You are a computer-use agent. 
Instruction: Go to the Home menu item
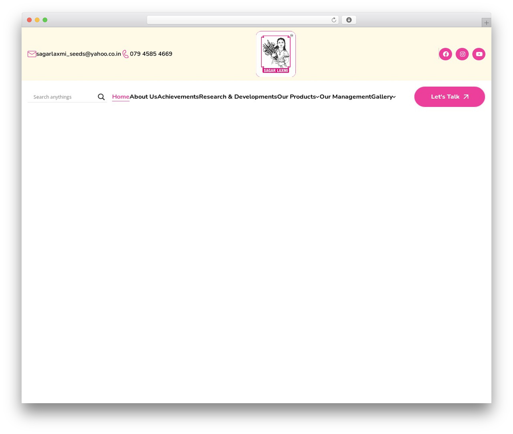click(x=121, y=96)
